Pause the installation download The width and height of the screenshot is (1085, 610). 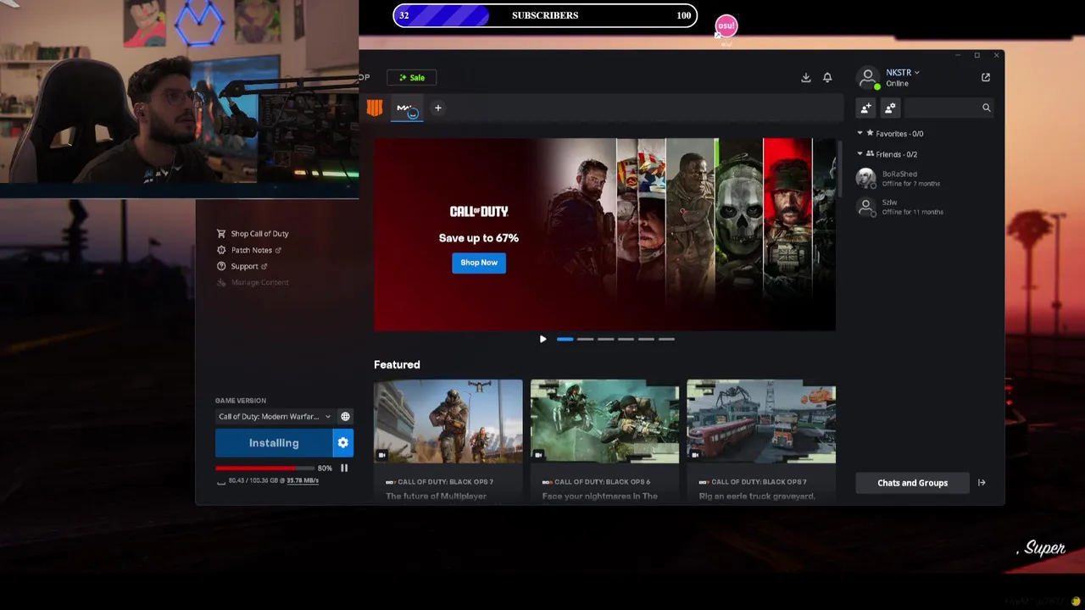[344, 468]
